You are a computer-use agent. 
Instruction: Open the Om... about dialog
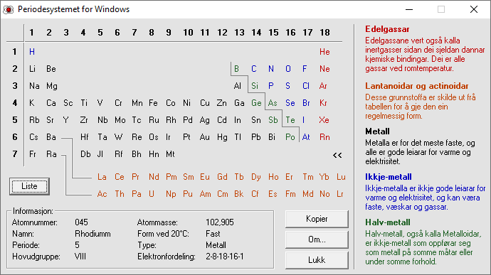point(317,239)
